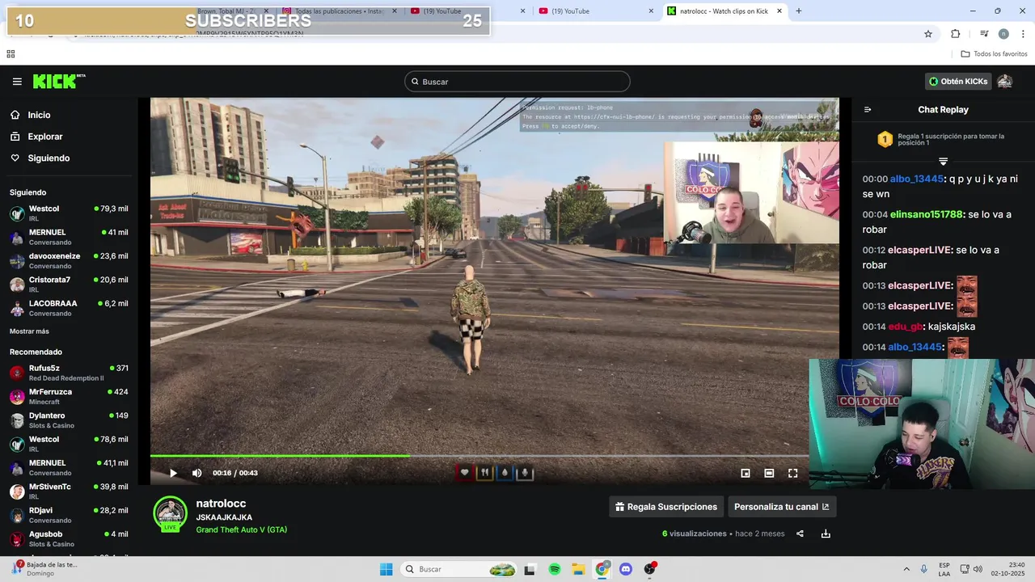Viewport: 1035px width, 582px height.
Task: Open Dylantero Slots & Casino channel
Action: (x=69, y=420)
